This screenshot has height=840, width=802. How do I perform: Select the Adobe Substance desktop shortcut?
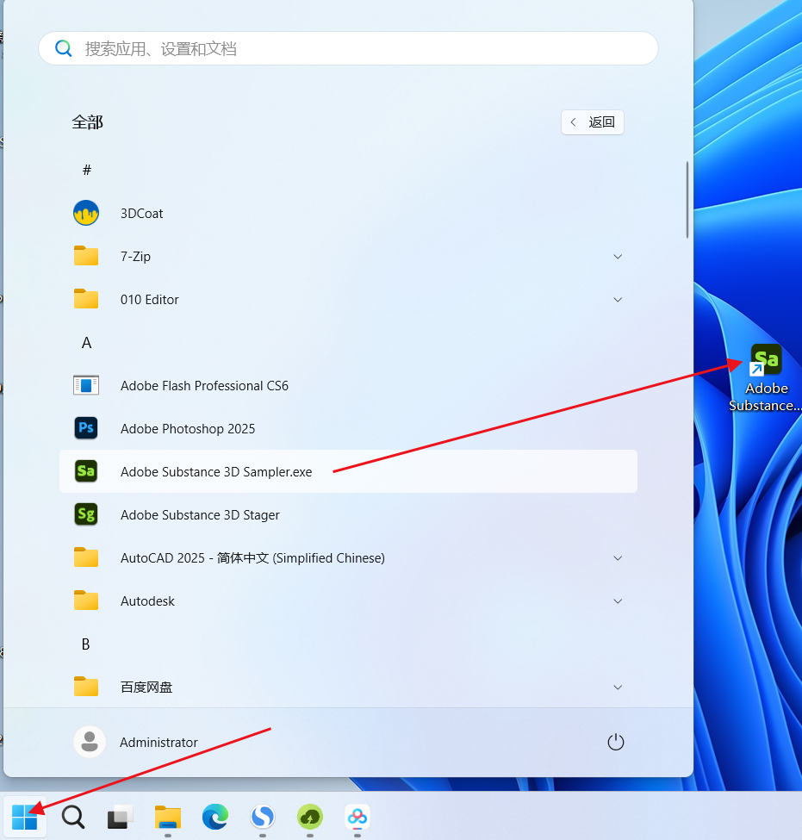coord(766,377)
